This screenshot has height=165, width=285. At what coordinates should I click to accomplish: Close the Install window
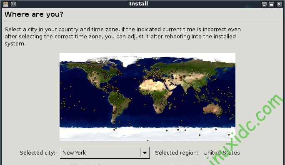(279, 4)
